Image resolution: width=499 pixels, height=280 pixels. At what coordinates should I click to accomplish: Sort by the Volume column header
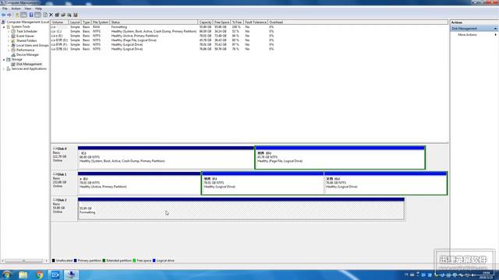pos(59,23)
